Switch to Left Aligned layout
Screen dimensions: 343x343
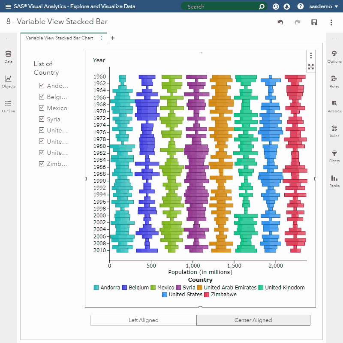[144, 320]
